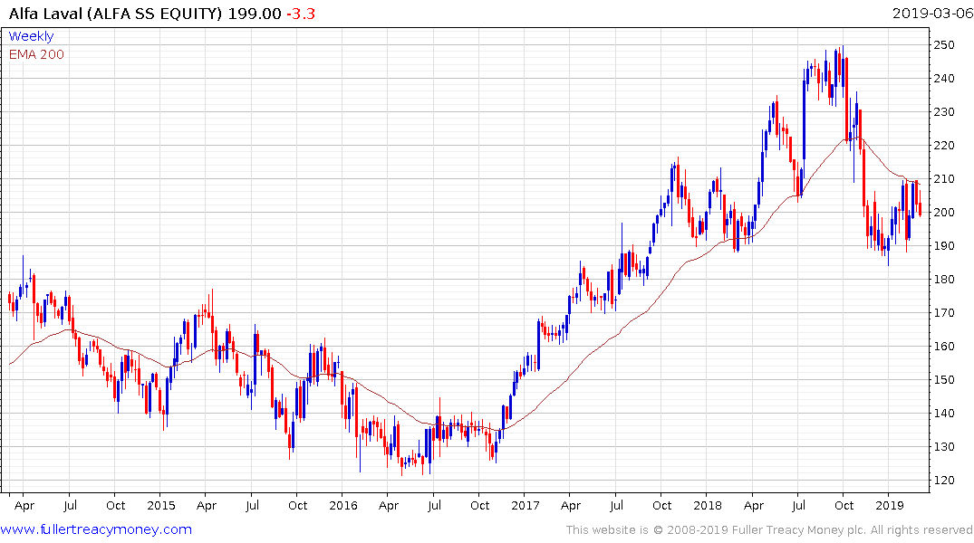Click the 2015 year label on time axis
The width and height of the screenshot is (974, 543).
tap(161, 505)
